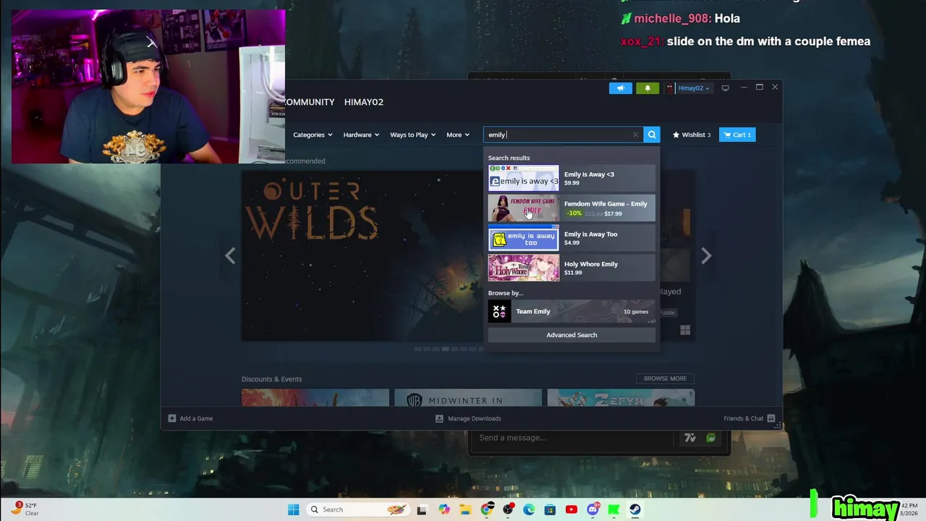Switch to Steam in taskbar
Viewport: 926px width, 521px height.
pyautogui.click(x=634, y=509)
